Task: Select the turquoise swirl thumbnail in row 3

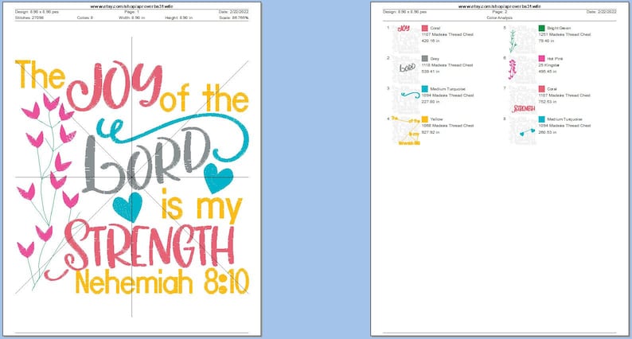Action: (x=406, y=99)
